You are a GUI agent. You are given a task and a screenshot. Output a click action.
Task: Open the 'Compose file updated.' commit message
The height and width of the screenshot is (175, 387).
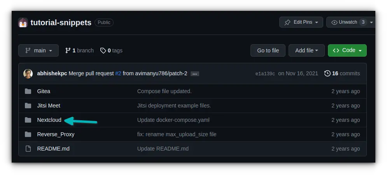click(x=165, y=91)
